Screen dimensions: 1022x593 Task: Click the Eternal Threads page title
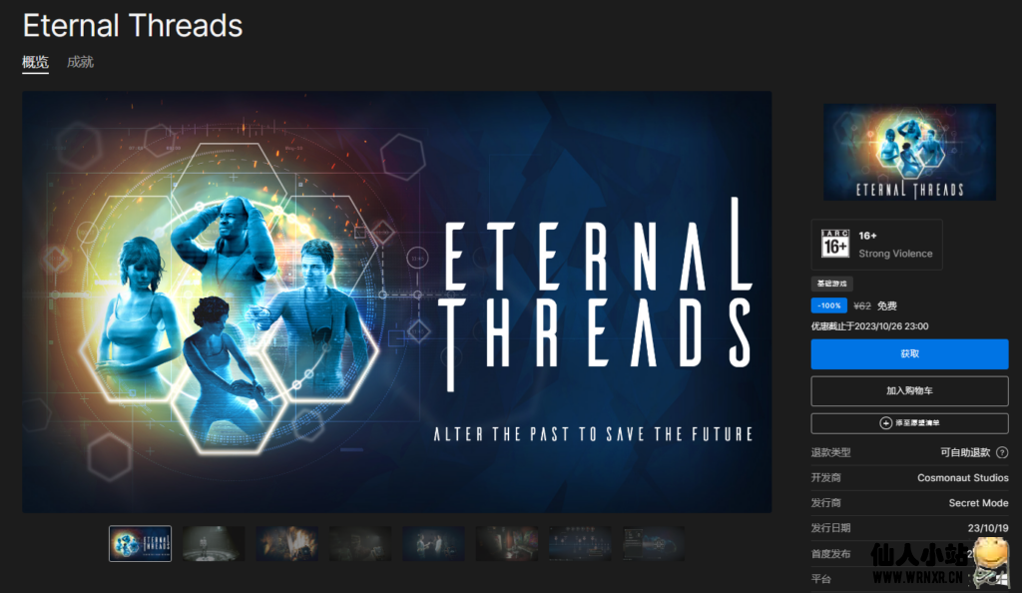(x=133, y=26)
